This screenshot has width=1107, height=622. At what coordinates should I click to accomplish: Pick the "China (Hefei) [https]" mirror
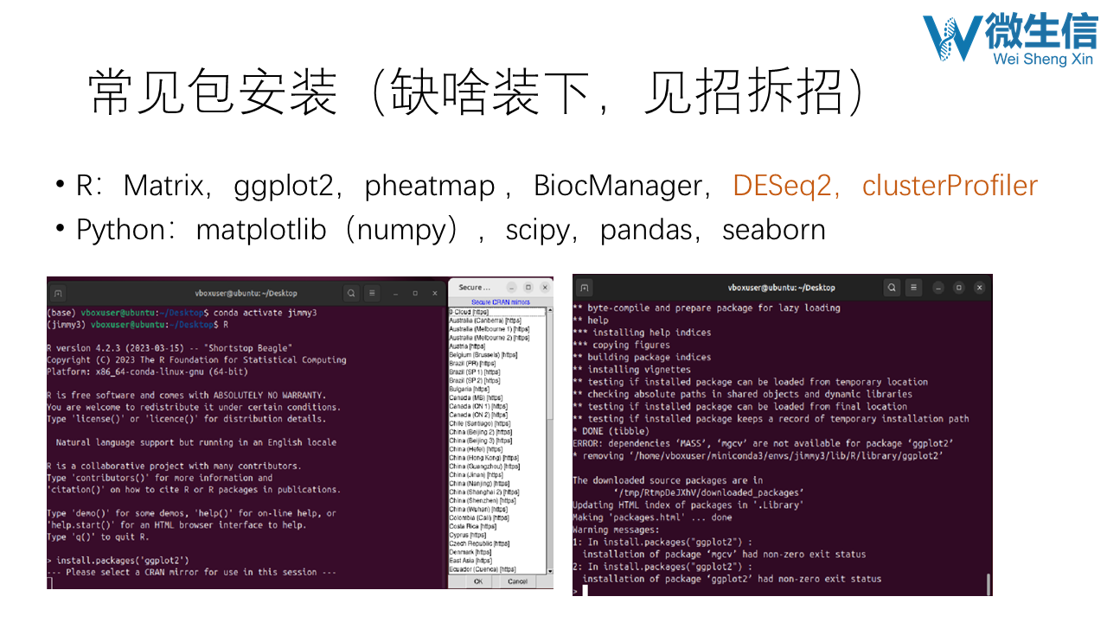click(x=496, y=450)
